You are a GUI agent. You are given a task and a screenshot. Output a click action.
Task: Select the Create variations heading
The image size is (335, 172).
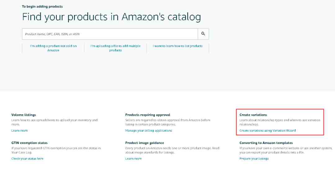[x=253, y=115]
